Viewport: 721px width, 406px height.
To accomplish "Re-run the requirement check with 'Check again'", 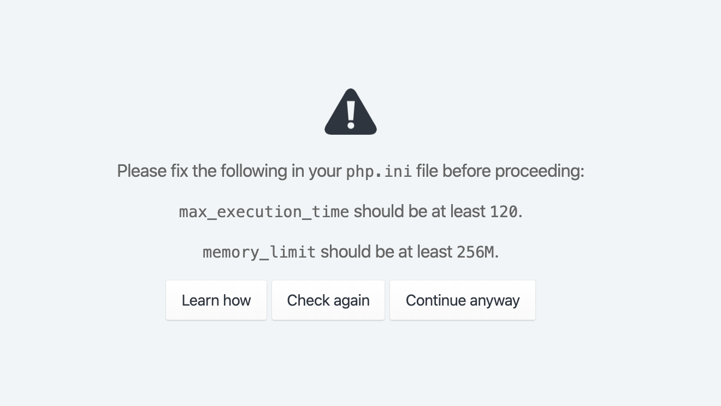I will point(328,300).
